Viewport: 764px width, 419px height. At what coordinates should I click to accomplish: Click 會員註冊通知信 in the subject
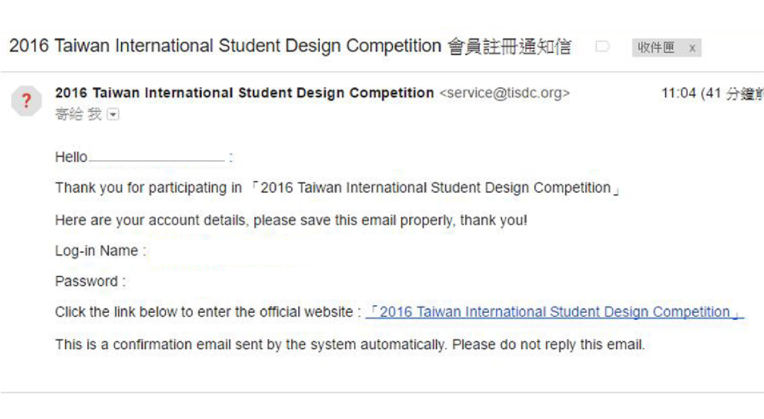509,46
